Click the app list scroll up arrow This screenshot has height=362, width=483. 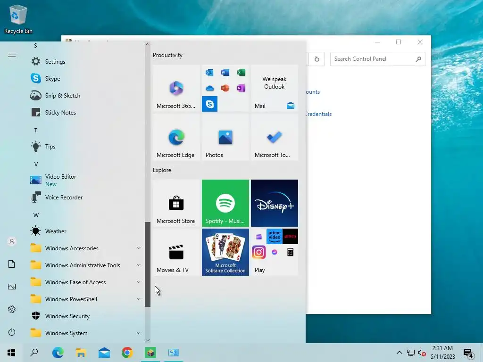(148, 44)
